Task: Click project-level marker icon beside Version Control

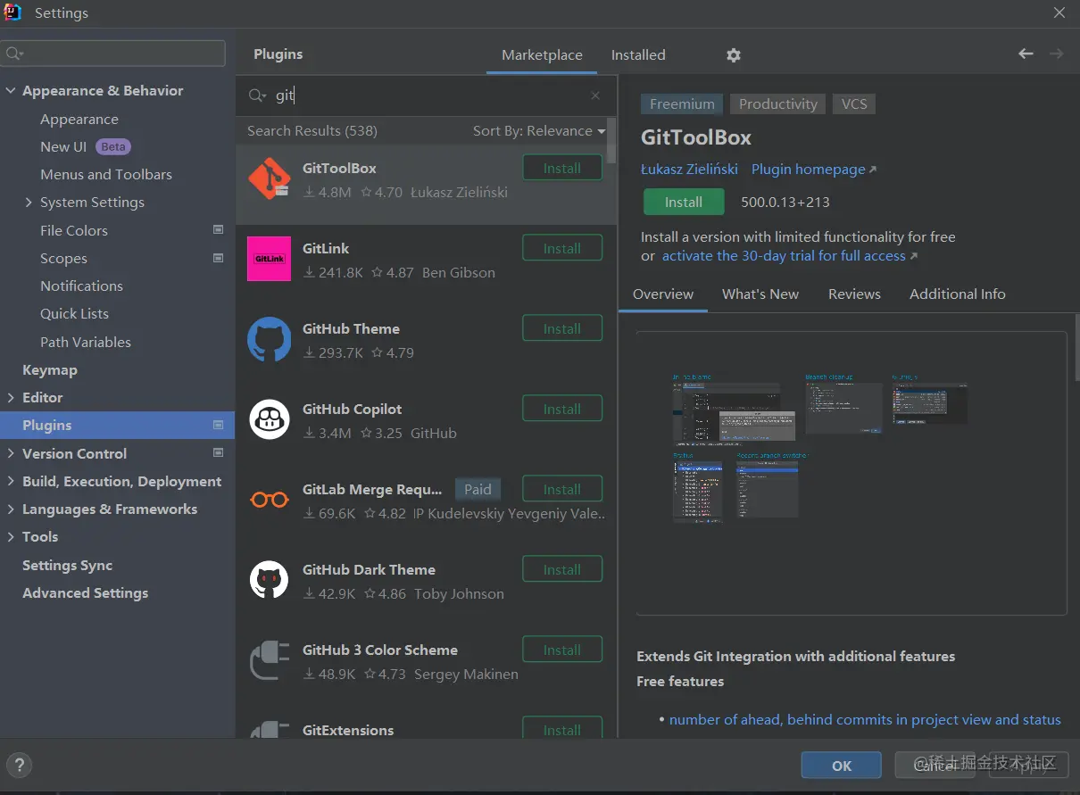Action: (218, 453)
